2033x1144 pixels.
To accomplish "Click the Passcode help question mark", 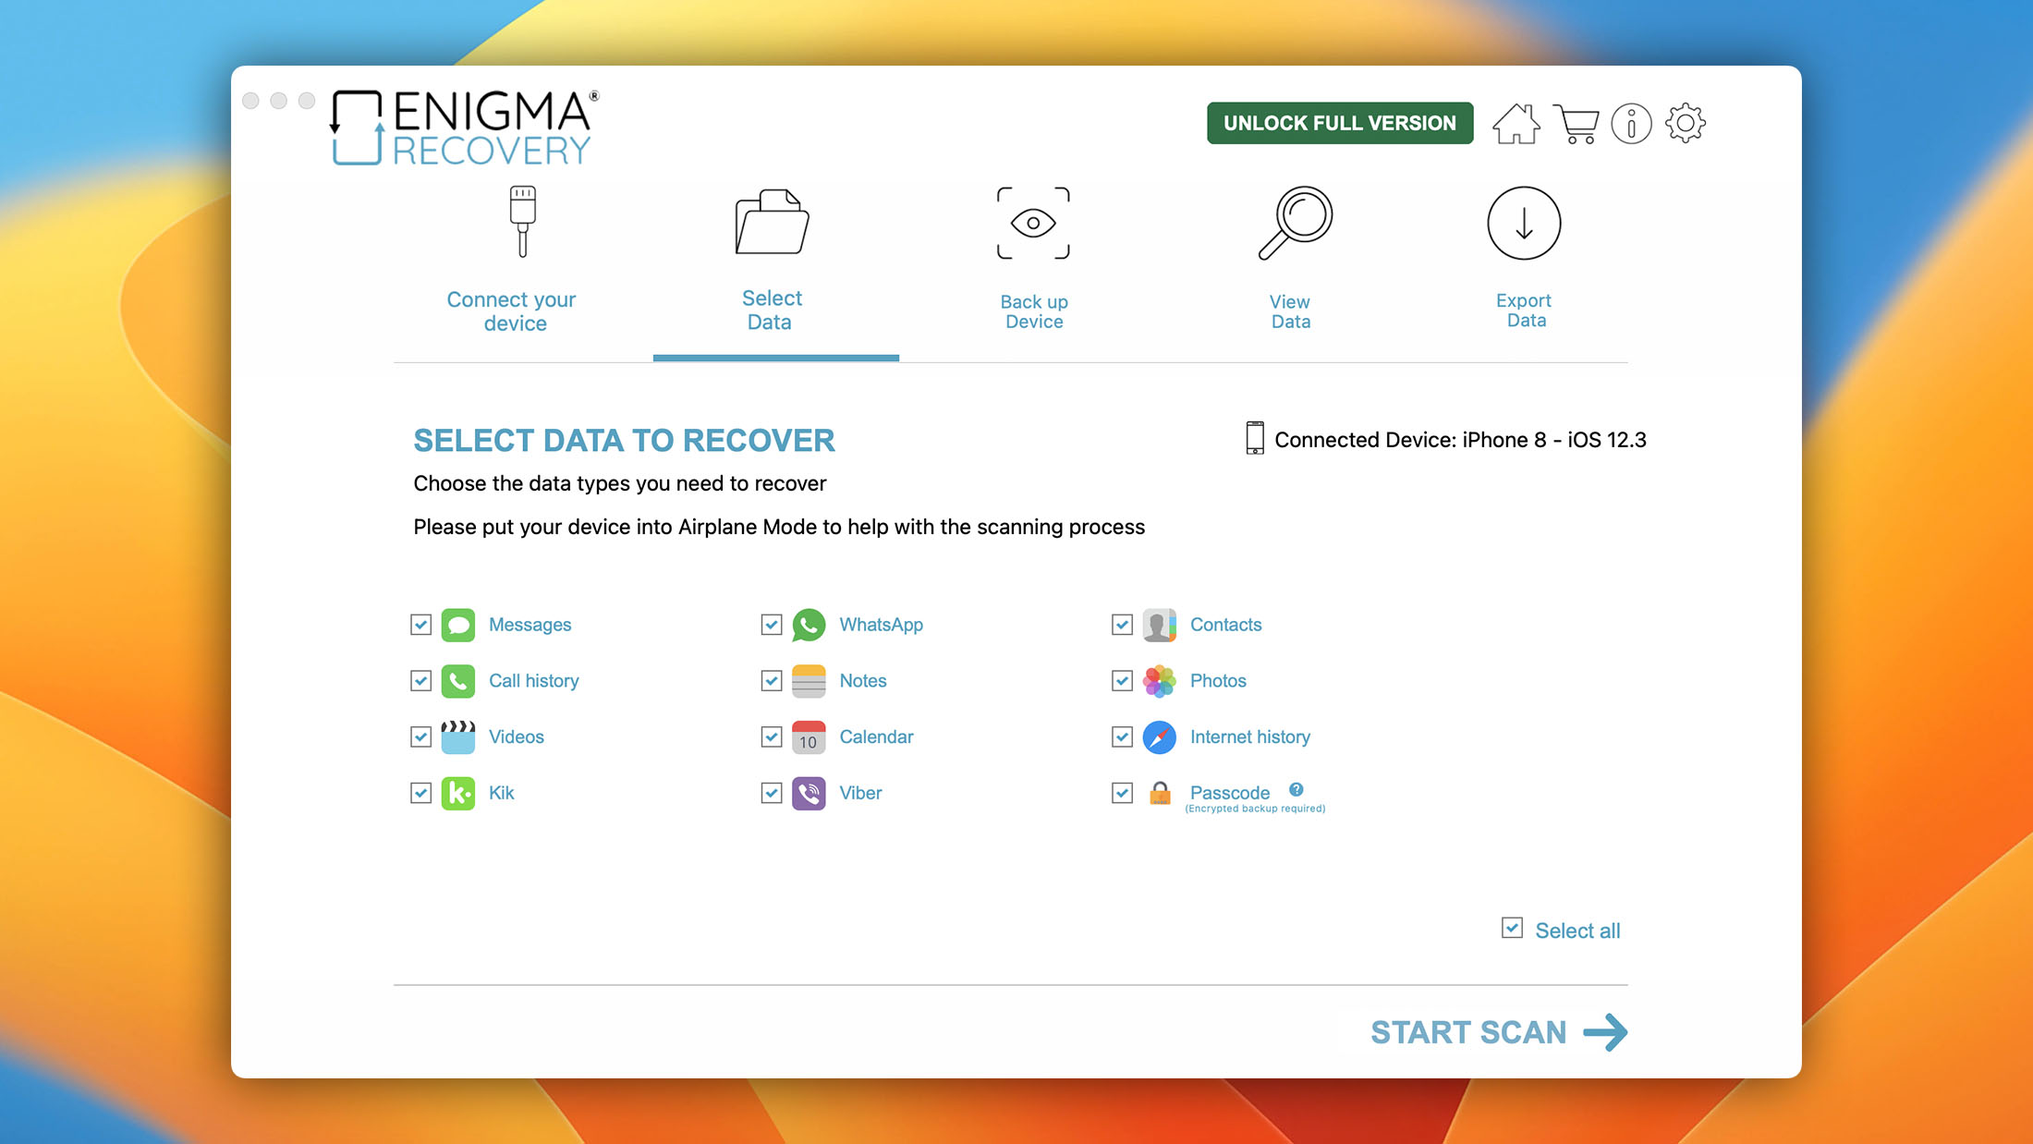I will click(x=1296, y=789).
